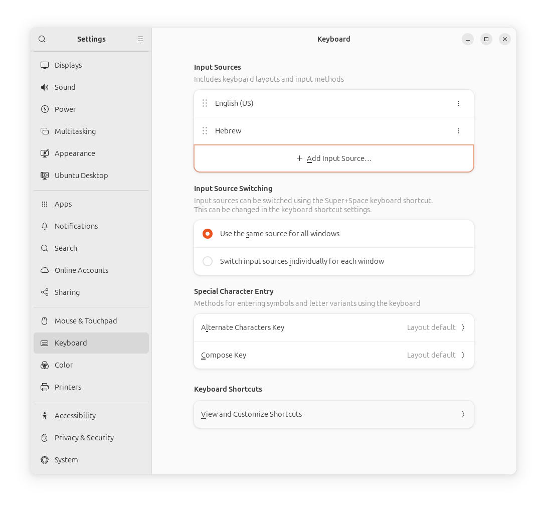Viewport: 547px width, 508px height.
Task: Click the Ubuntu Desktop icon
Action: pos(45,176)
